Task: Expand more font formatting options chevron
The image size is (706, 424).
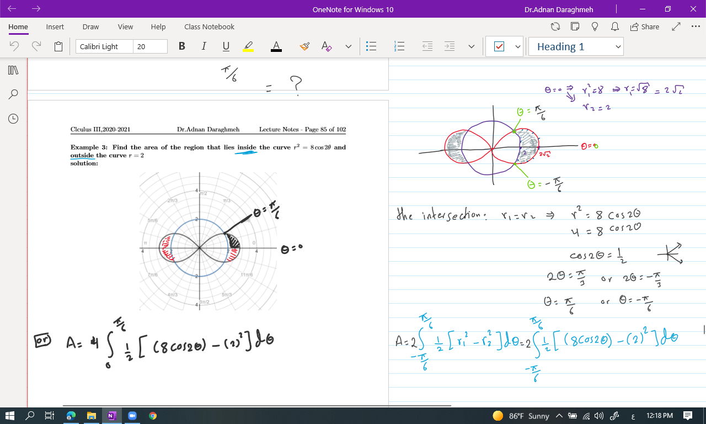Action: tap(348, 47)
